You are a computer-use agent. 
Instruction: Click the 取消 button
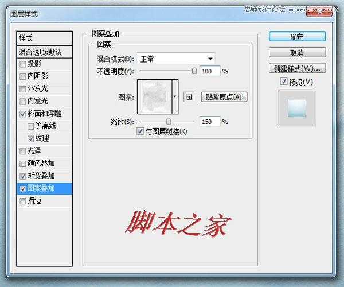297,52
